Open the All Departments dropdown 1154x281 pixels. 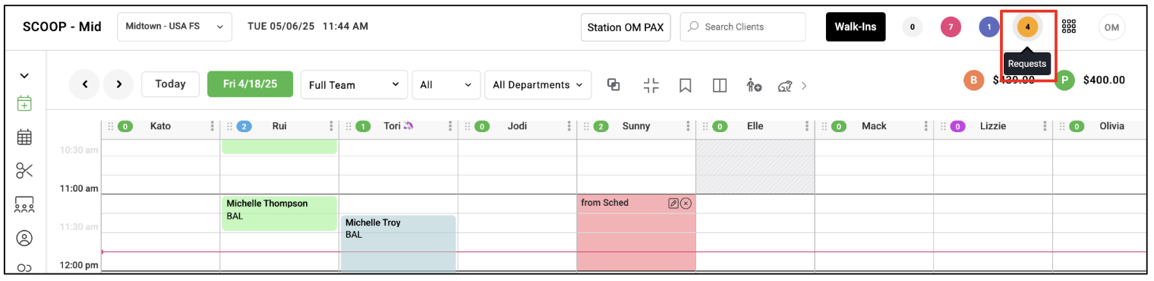[x=538, y=84]
